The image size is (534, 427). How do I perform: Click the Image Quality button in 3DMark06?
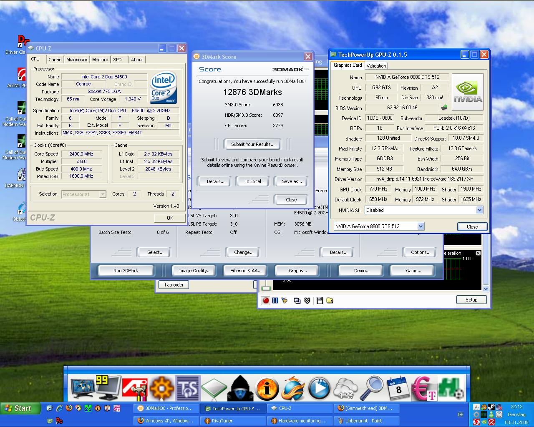pos(195,271)
